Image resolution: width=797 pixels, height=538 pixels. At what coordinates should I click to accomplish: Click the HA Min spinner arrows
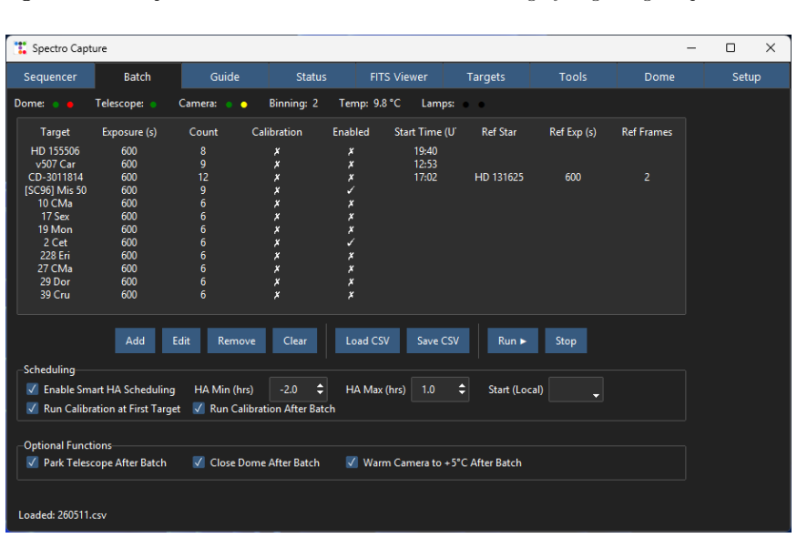[x=321, y=390]
